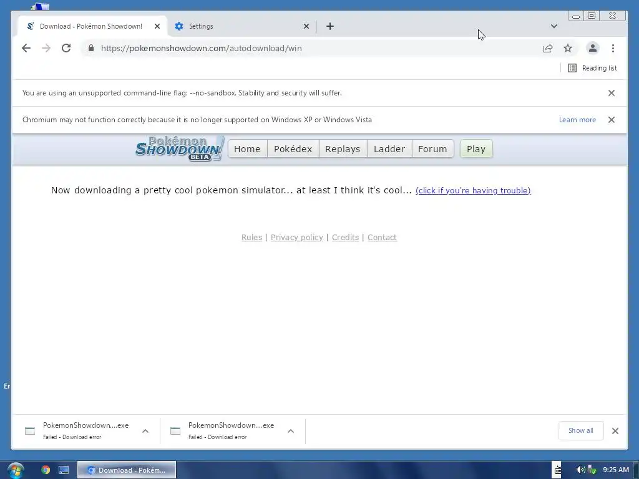Viewport: 639px width, 479px height.
Task: Open the Rules footer link
Action: [251, 238]
